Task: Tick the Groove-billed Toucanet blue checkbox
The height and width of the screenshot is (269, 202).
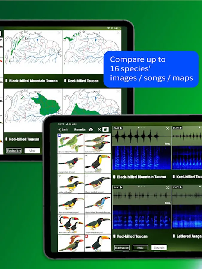Action: coord(60,135)
